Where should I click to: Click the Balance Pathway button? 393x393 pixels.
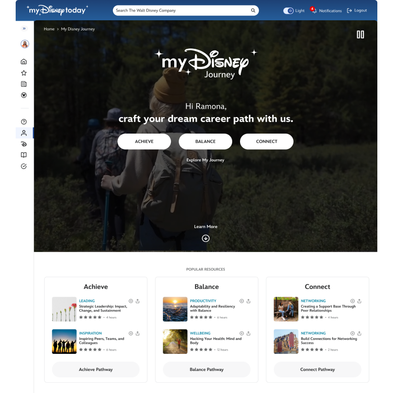coord(206,370)
